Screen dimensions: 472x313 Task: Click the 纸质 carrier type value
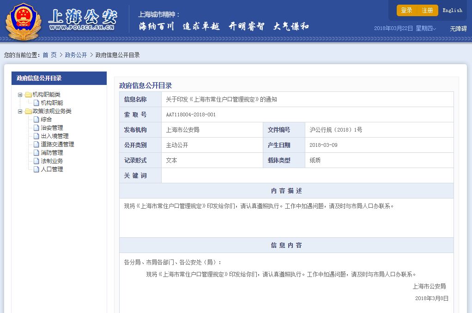(315, 160)
